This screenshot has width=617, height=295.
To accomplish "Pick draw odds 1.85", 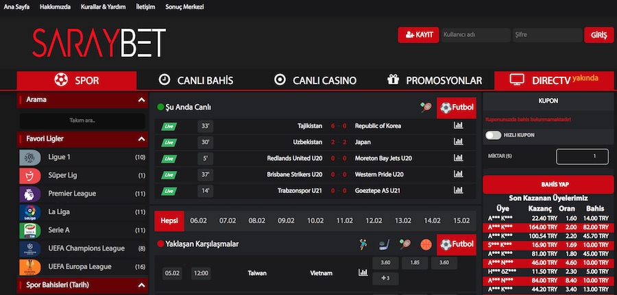I will point(415,263).
